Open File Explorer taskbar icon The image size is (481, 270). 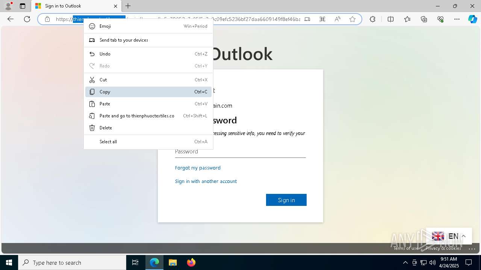tap(172, 262)
